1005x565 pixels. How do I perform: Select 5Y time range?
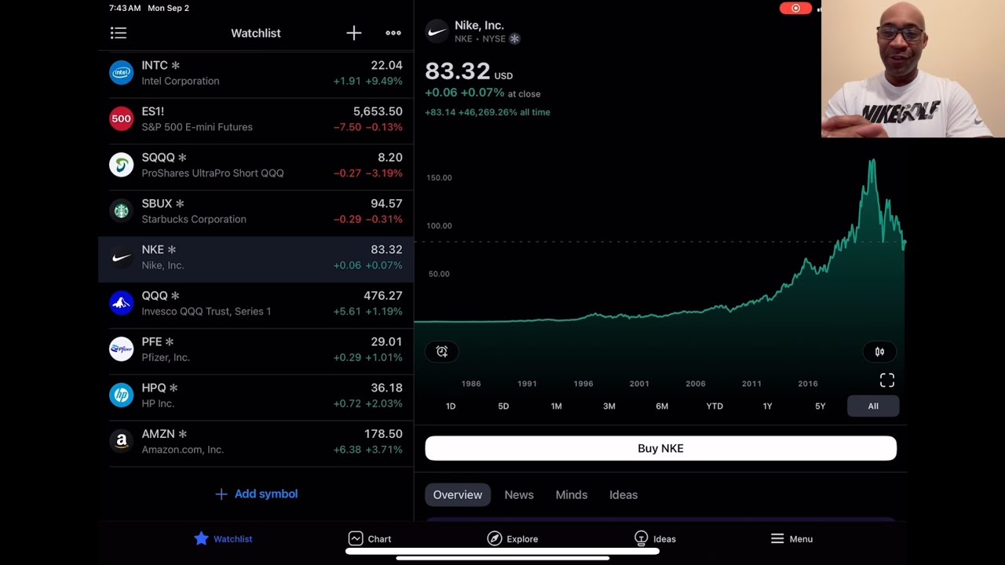point(820,406)
